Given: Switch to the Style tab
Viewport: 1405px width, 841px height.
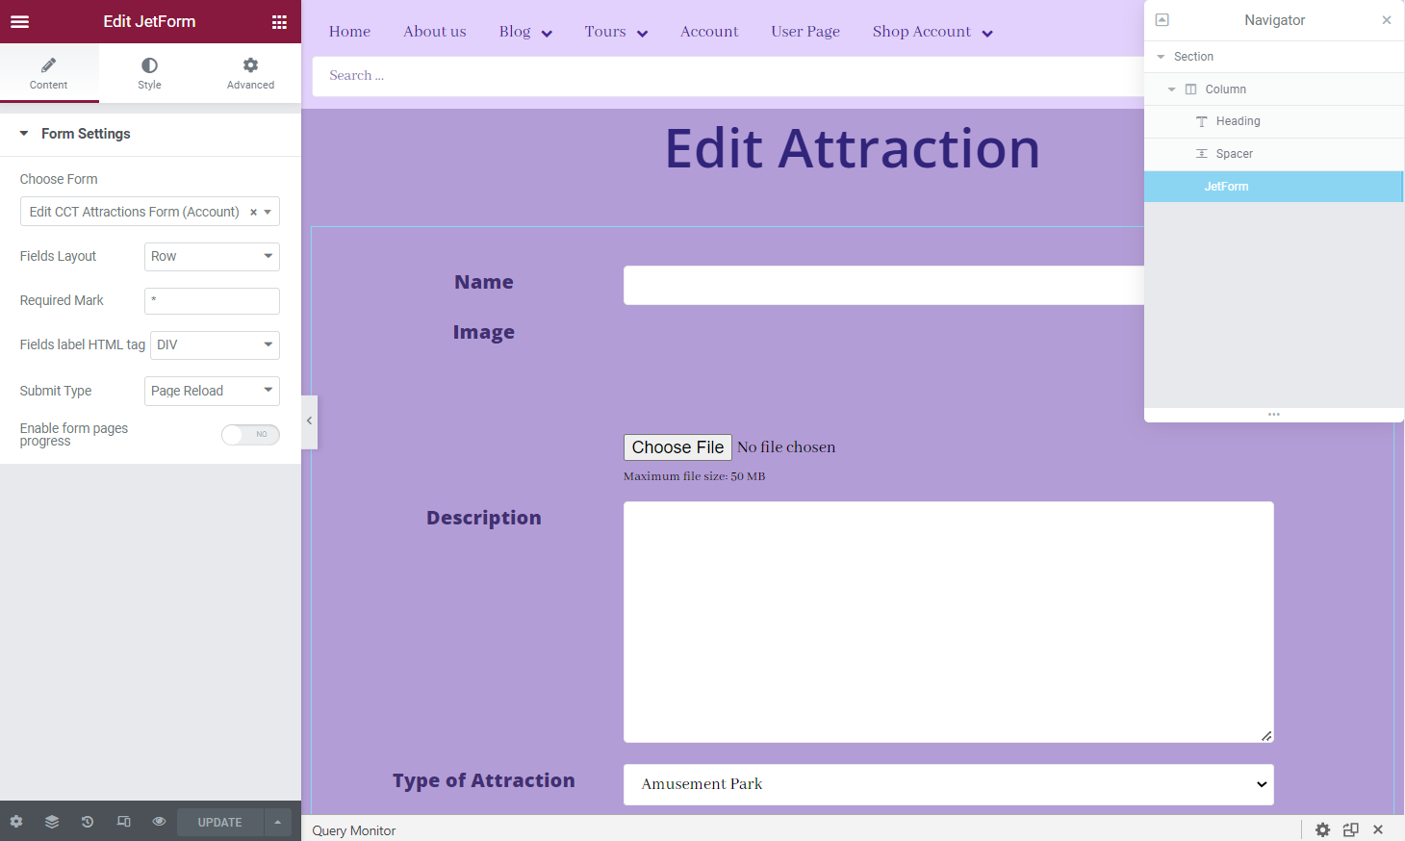Looking at the screenshot, I should [x=149, y=73].
